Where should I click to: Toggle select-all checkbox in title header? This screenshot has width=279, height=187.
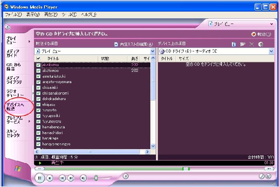coord(38,58)
